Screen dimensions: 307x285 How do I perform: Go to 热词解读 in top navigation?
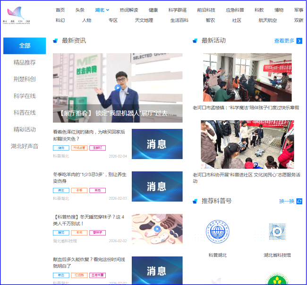click(128, 10)
